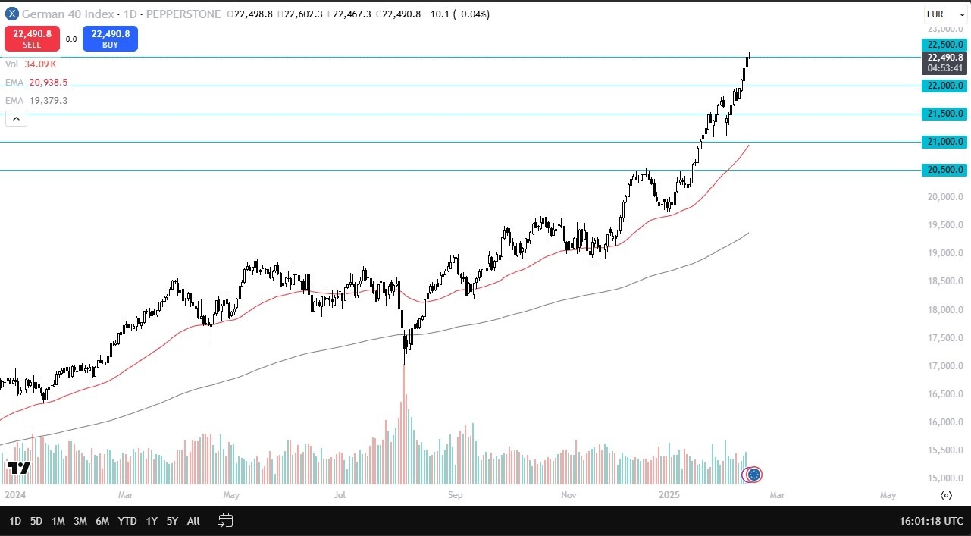Select the 1D time range
Screen dimensions: 971x536
pyautogui.click(x=15, y=521)
